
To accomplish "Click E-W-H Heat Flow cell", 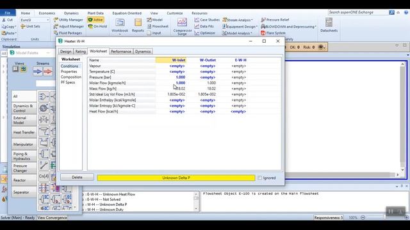I will 233,111.
